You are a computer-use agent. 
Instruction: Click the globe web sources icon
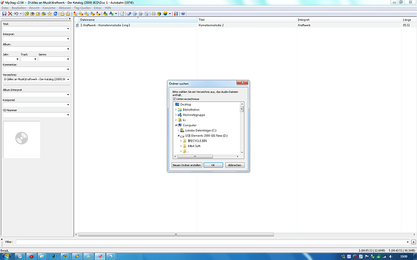pos(159,13)
